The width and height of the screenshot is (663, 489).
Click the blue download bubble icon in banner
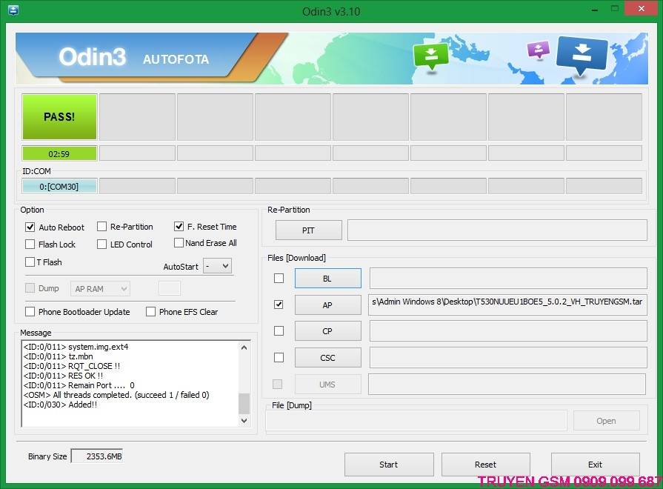[582, 55]
